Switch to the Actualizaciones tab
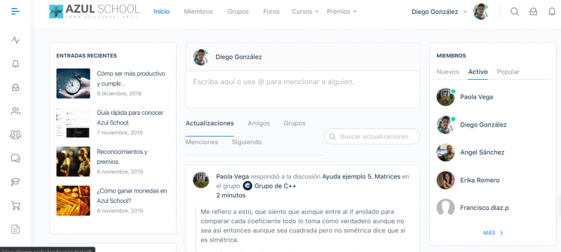This screenshot has height=252, width=561. tap(210, 123)
